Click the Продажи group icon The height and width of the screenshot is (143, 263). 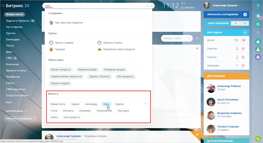point(51,49)
